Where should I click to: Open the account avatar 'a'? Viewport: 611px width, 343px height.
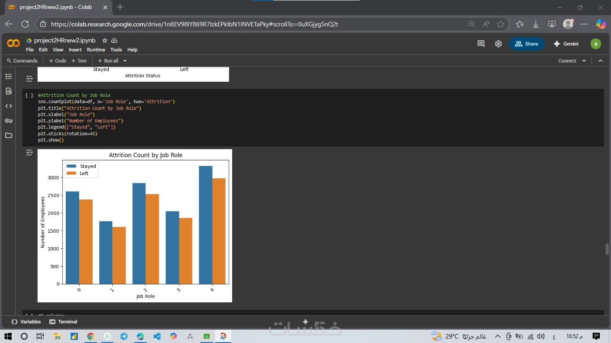pyautogui.click(x=595, y=44)
